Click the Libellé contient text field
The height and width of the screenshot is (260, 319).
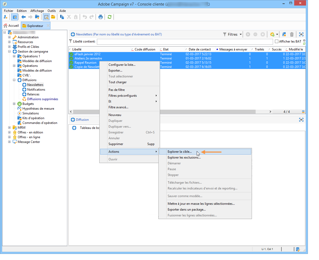coord(185,41)
